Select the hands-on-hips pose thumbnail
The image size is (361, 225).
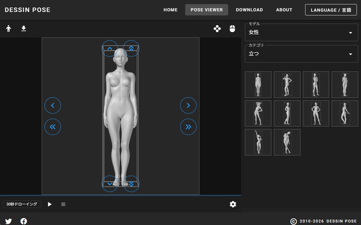coord(316,113)
